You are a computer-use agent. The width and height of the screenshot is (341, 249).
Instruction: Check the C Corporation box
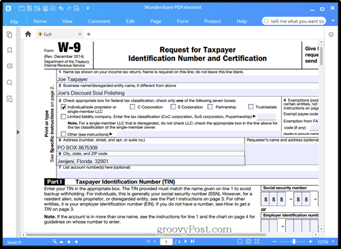click(x=133, y=107)
